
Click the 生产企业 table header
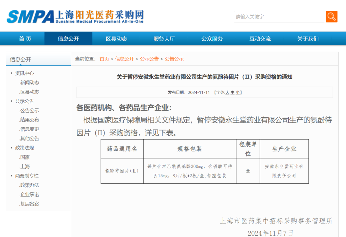point(284,149)
